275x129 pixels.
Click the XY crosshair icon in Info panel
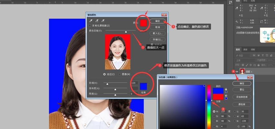pyautogui.click(x=237, y=22)
